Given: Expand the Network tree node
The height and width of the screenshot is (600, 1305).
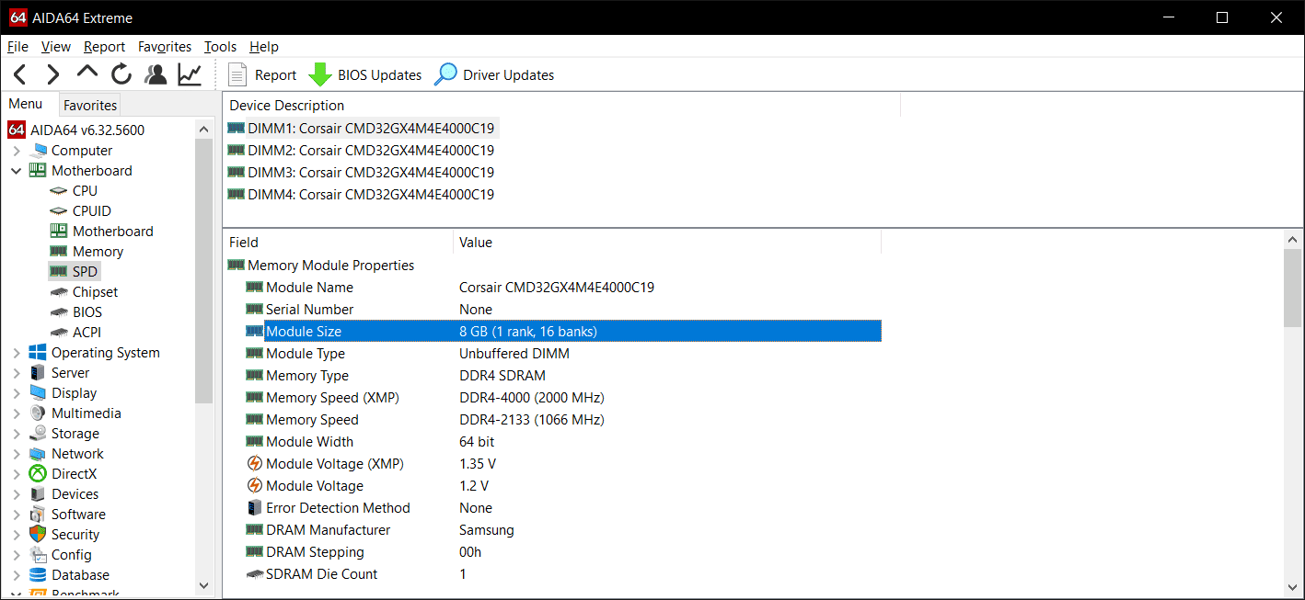Looking at the screenshot, I should (17, 454).
